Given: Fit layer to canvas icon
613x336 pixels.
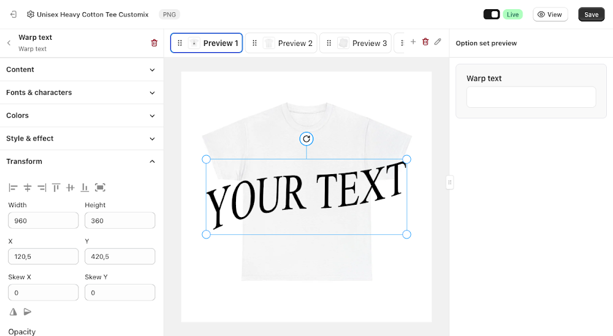Looking at the screenshot, I should (100, 188).
